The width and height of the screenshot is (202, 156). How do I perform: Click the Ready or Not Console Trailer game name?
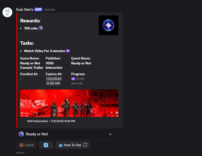(x=32, y=65)
